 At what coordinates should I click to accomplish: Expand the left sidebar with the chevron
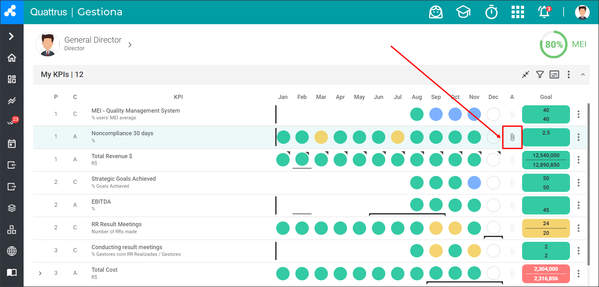pos(11,36)
